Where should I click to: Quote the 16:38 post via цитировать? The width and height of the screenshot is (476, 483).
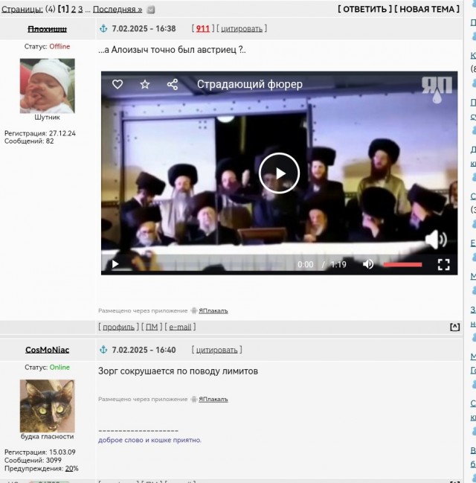(242, 28)
